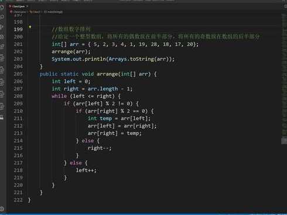Screen dimensions: 287x215
Task: Open the Run and Debug view in activity bar
Action: [2, 36]
